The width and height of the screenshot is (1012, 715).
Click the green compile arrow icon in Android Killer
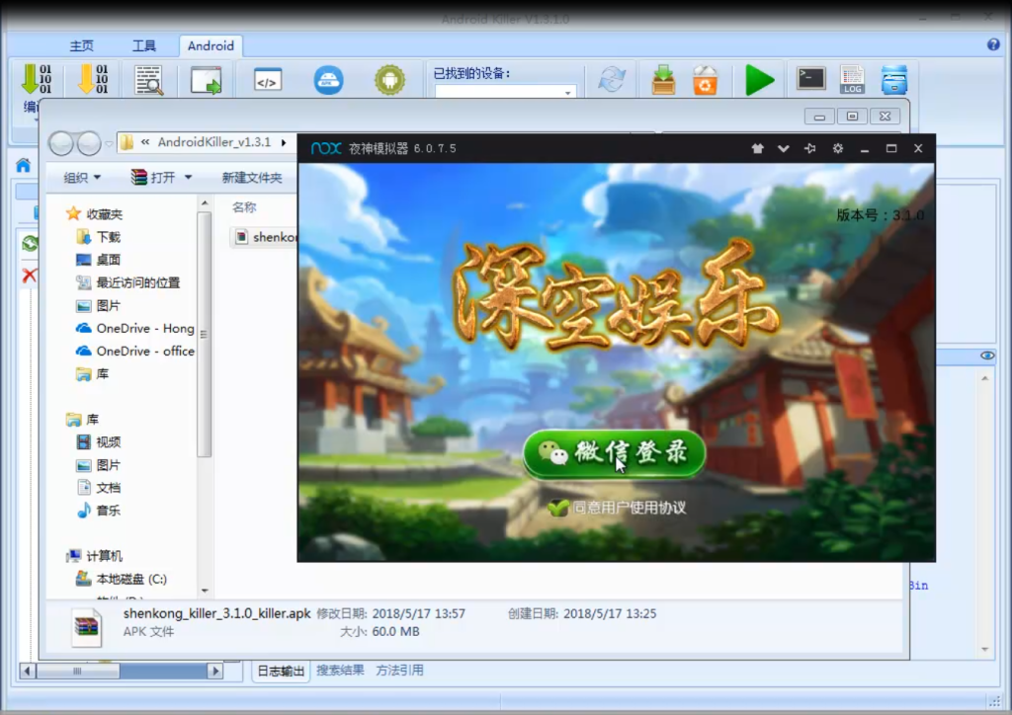[37, 79]
